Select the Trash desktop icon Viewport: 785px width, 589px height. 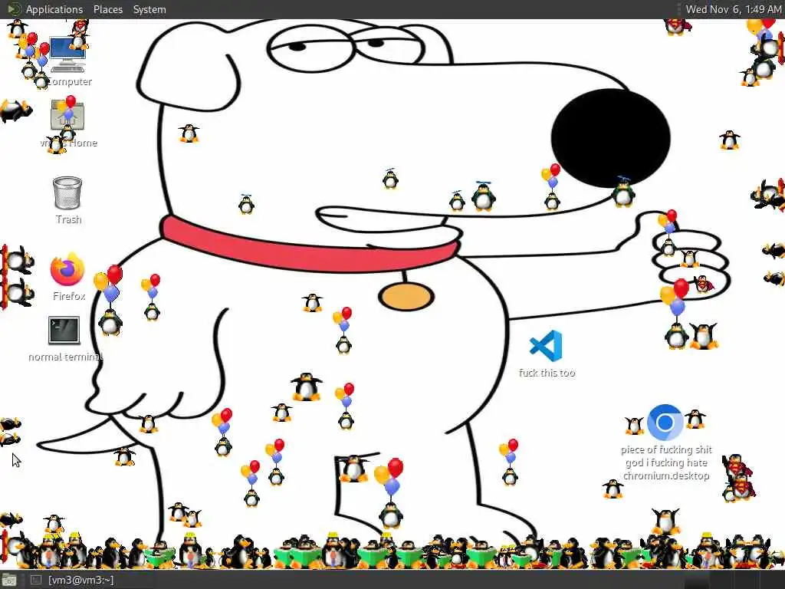pos(67,192)
